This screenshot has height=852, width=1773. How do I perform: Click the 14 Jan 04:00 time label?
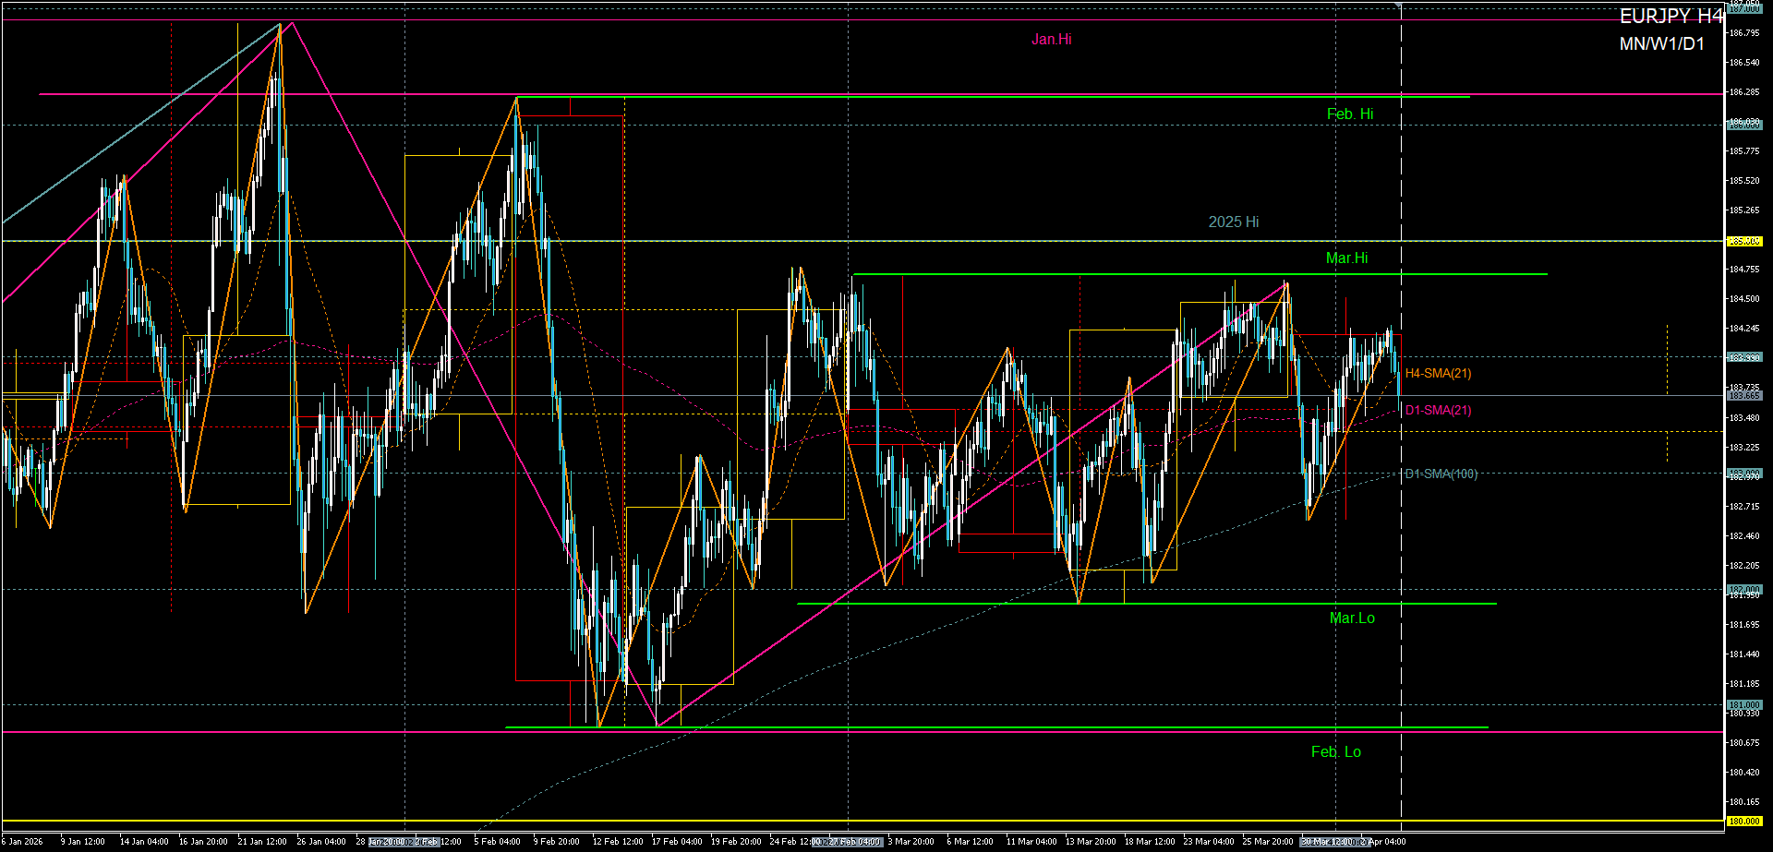[144, 842]
